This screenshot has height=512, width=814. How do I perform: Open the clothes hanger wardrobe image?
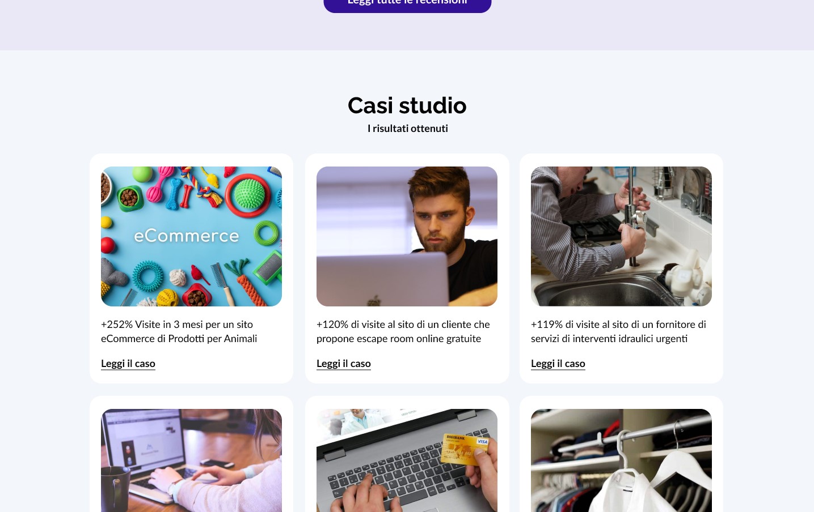point(621,460)
